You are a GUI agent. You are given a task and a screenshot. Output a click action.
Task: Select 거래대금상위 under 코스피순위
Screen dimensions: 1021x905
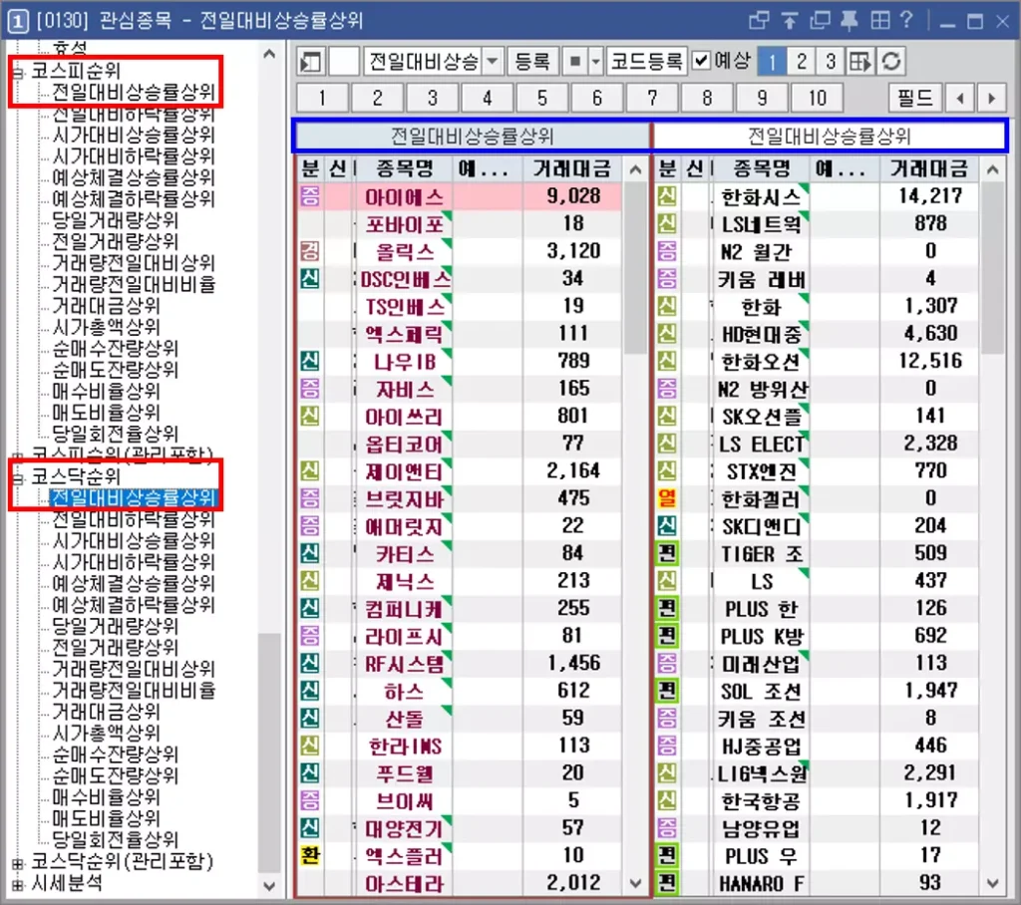point(106,306)
